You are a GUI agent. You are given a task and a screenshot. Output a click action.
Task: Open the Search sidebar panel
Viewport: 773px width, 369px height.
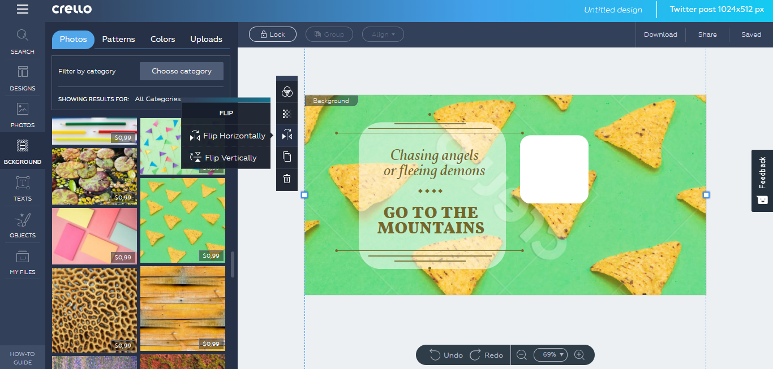tap(23, 42)
